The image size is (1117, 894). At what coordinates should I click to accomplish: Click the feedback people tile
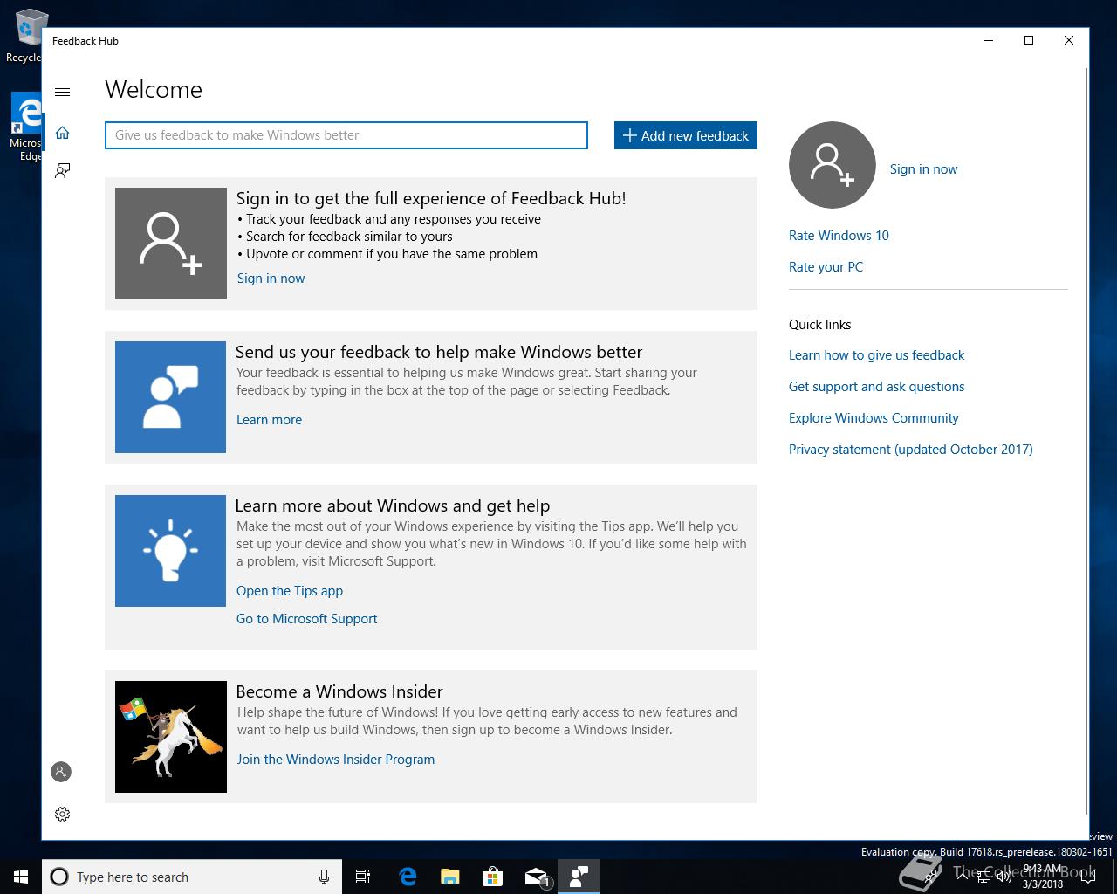point(170,397)
